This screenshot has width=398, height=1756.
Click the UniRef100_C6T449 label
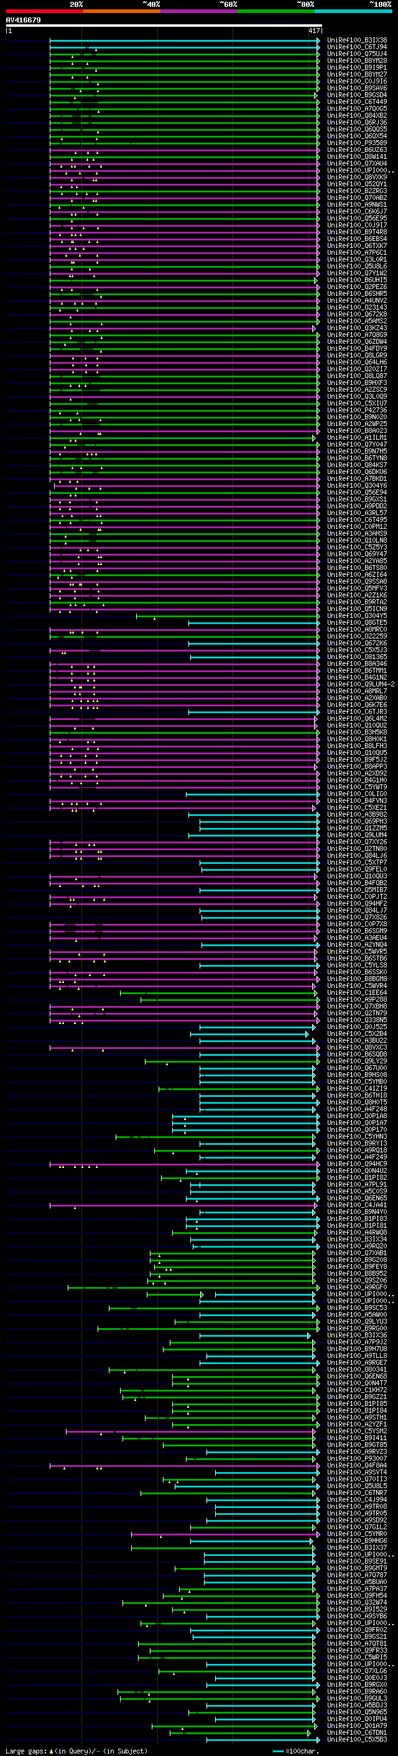point(357,102)
